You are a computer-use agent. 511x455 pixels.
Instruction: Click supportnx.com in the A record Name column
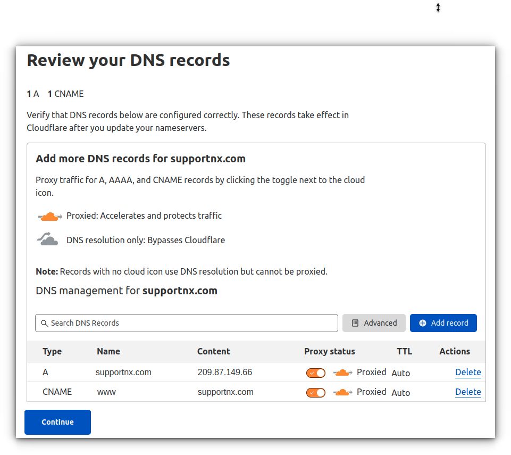123,372
